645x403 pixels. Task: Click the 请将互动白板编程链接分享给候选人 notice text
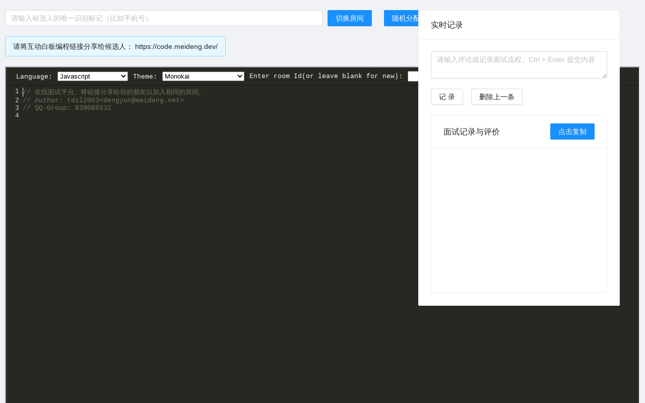click(x=73, y=46)
